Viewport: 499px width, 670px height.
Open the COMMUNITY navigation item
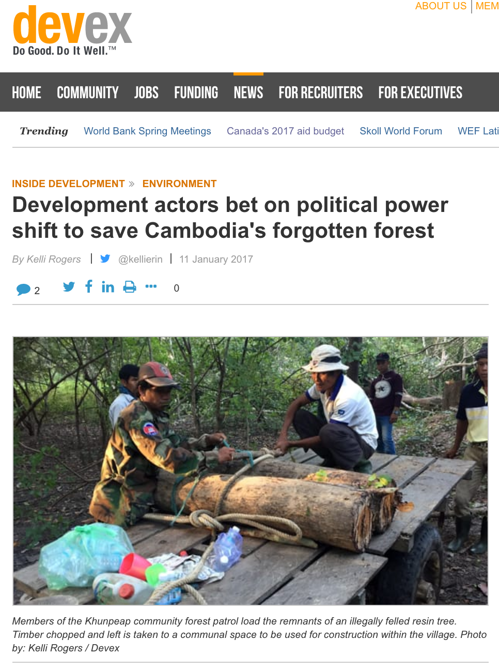[x=88, y=93]
